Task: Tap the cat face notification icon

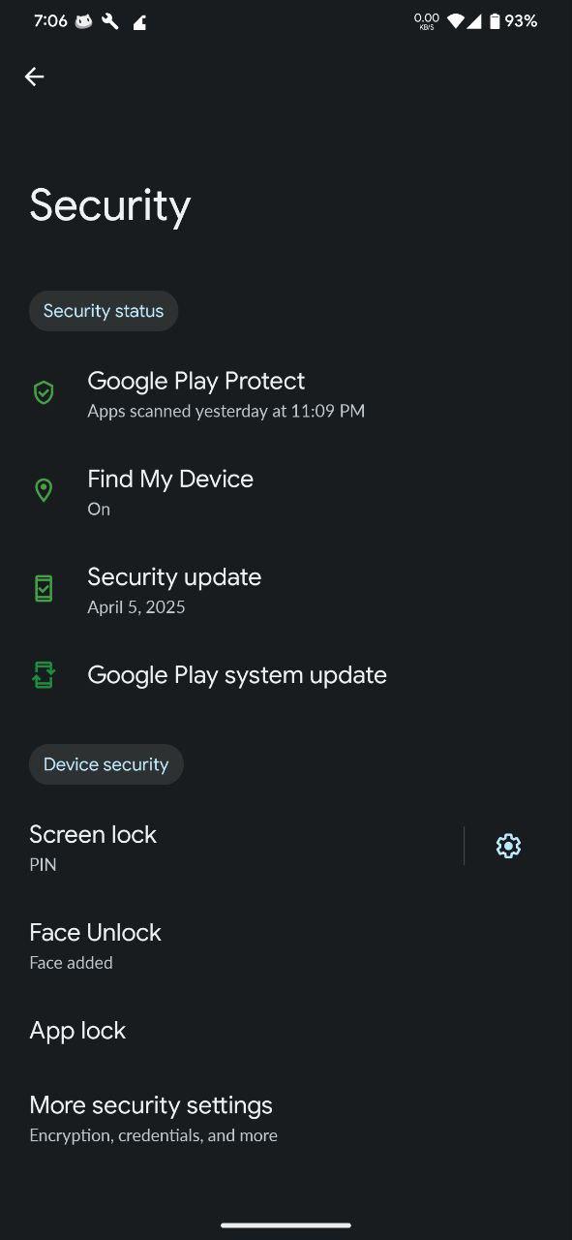Action: [84, 20]
